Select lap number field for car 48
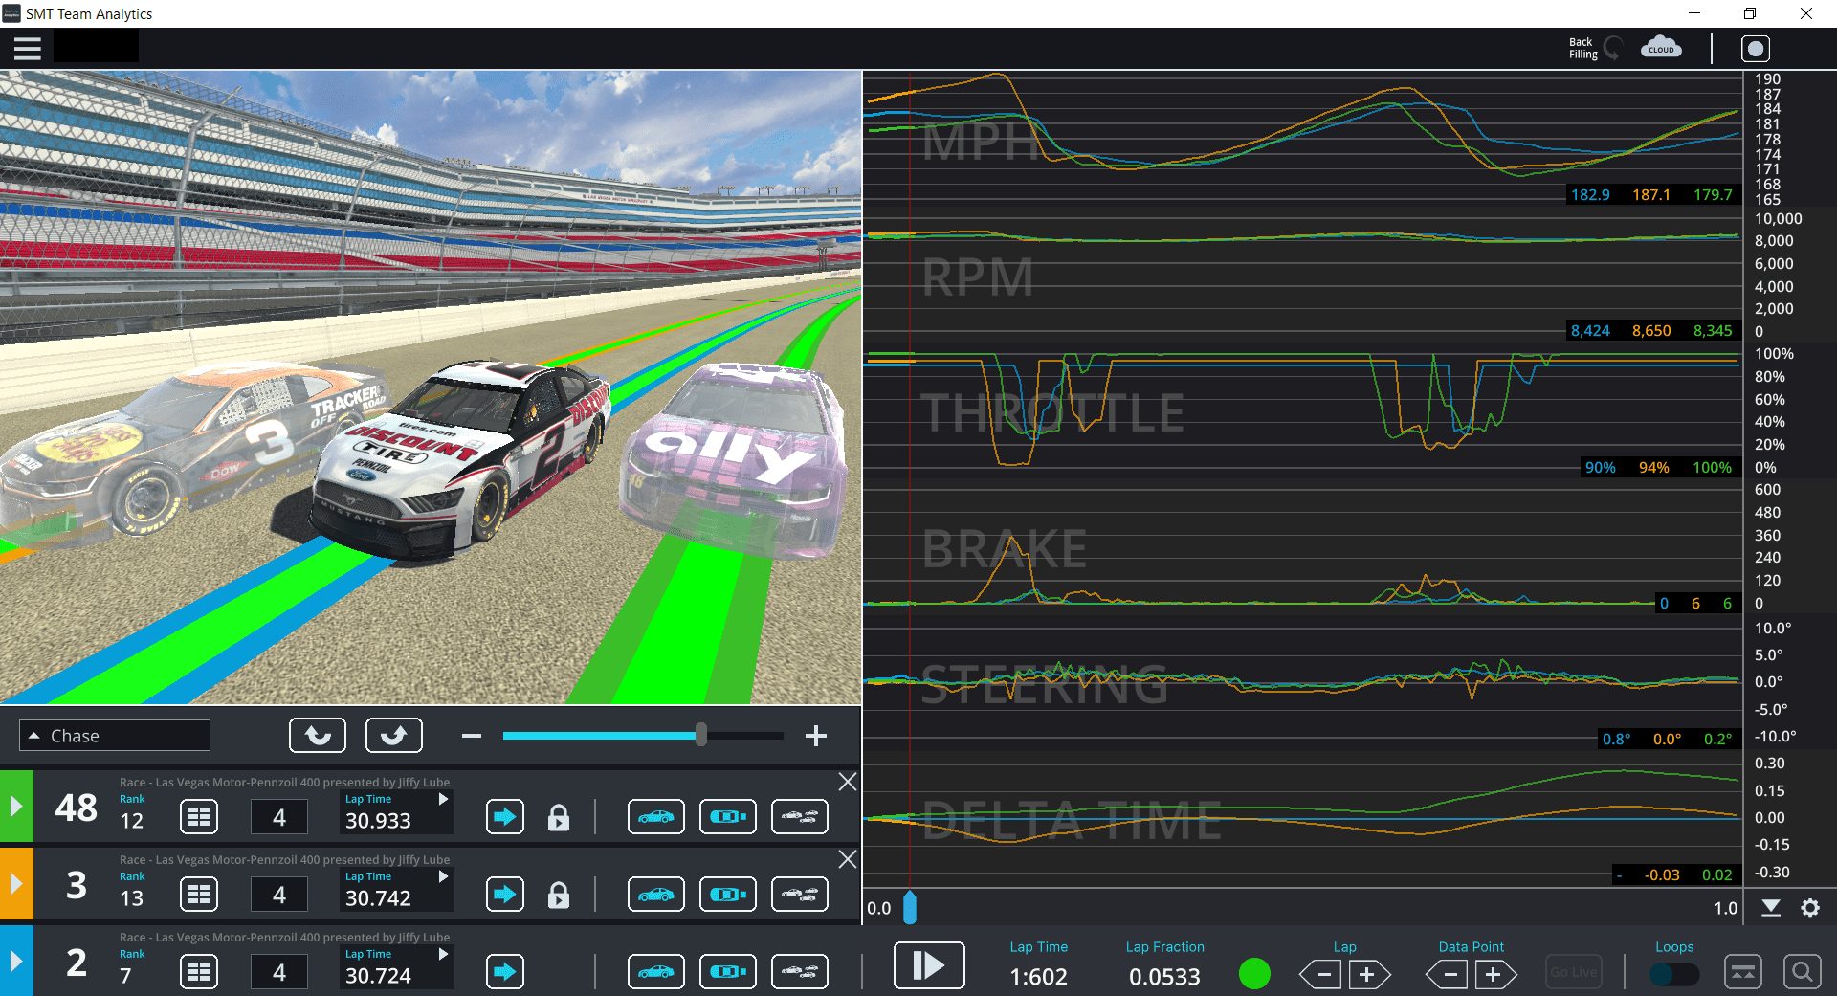Screen dimensions: 1837x996 279,817
